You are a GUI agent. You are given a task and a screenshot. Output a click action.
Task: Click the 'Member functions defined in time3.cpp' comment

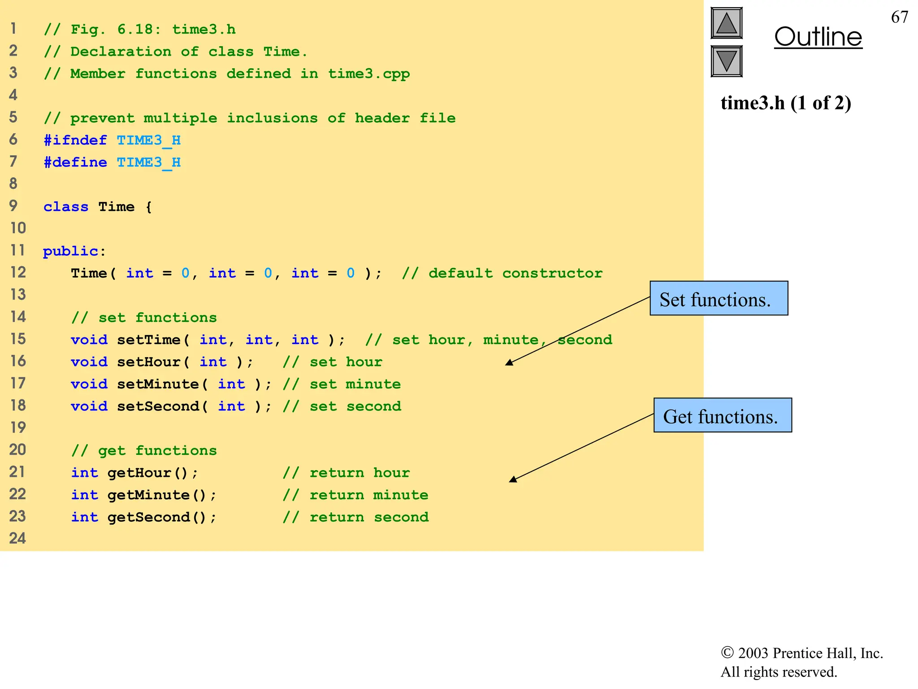pyautogui.click(x=227, y=74)
